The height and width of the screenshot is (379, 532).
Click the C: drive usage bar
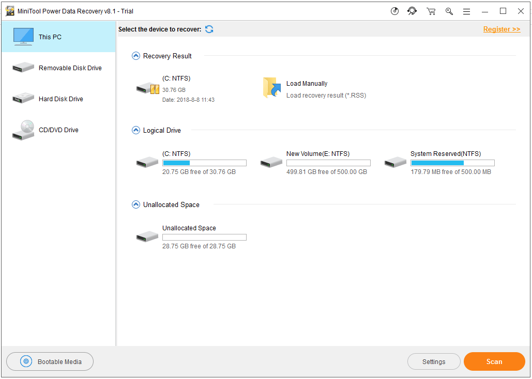click(x=204, y=163)
